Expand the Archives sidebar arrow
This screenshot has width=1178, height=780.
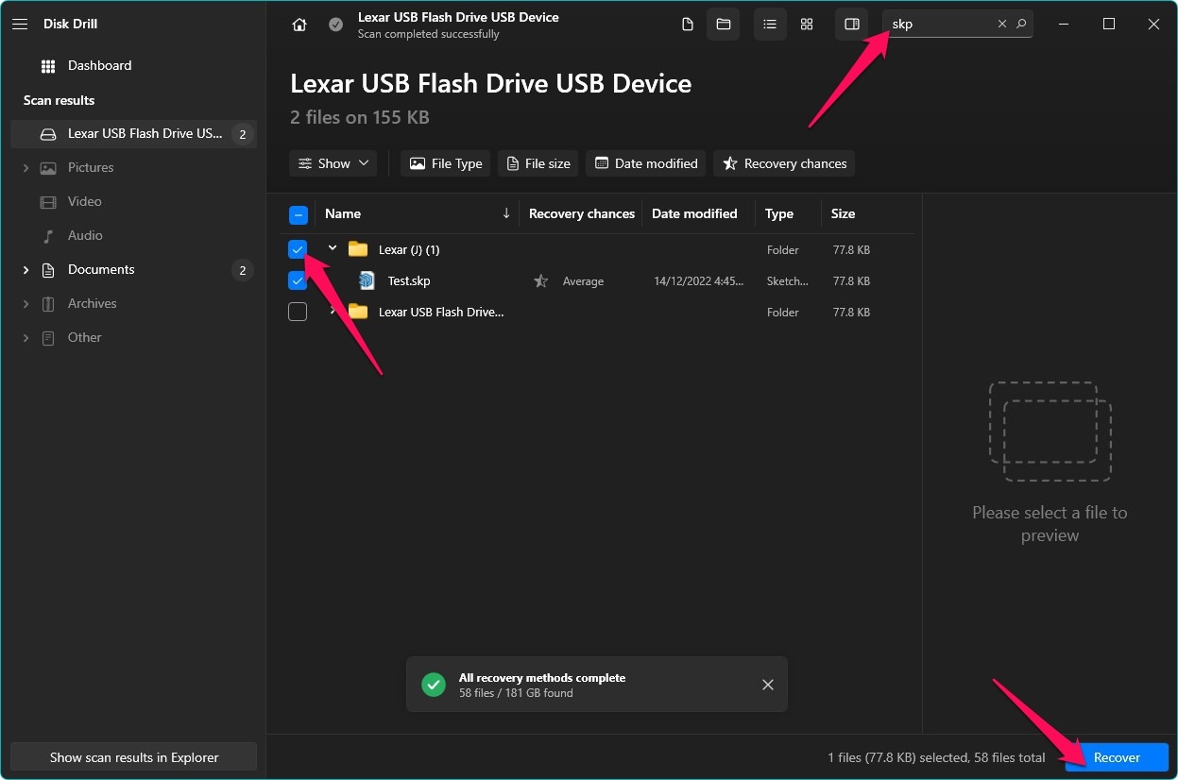pos(26,304)
